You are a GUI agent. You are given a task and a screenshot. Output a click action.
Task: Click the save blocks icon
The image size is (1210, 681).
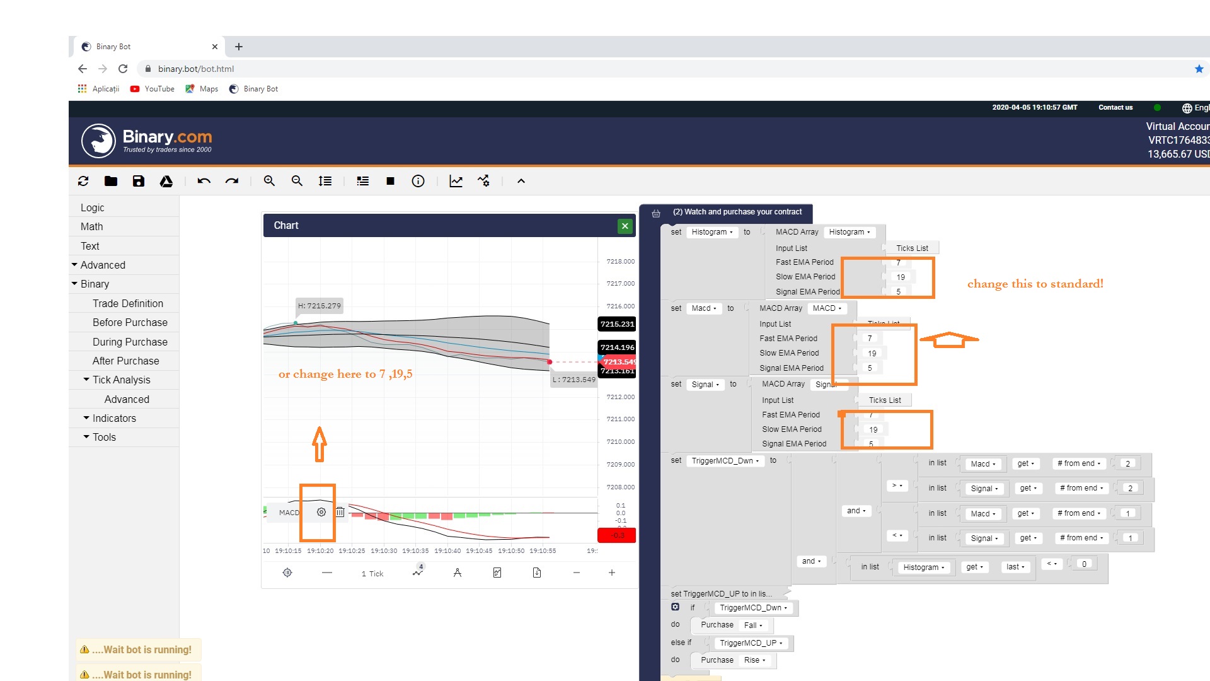pos(138,182)
